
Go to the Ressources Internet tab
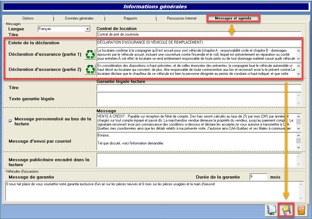pyautogui.click(x=182, y=18)
